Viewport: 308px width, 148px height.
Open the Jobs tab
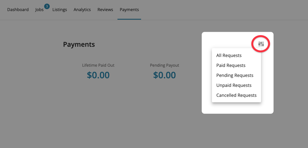(39, 10)
